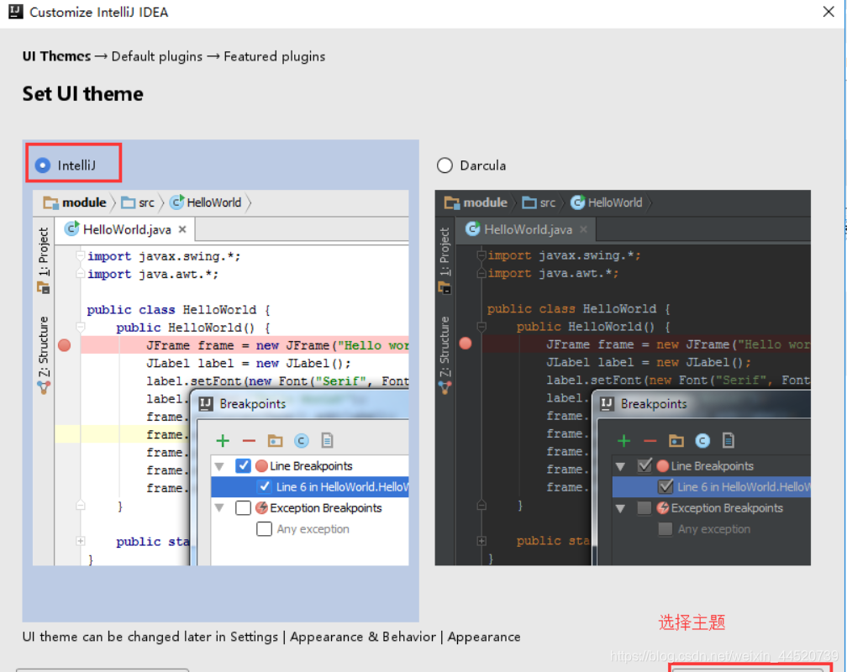847x672 pixels.
Task: Toggle Line Breakpoints checkbox in light preview
Action: (243, 465)
